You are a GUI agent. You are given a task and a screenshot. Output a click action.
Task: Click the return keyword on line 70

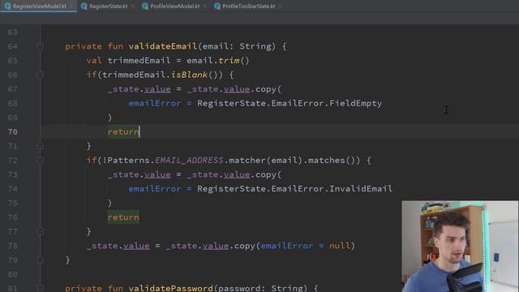pyautogui.click(x=123, y=131)
